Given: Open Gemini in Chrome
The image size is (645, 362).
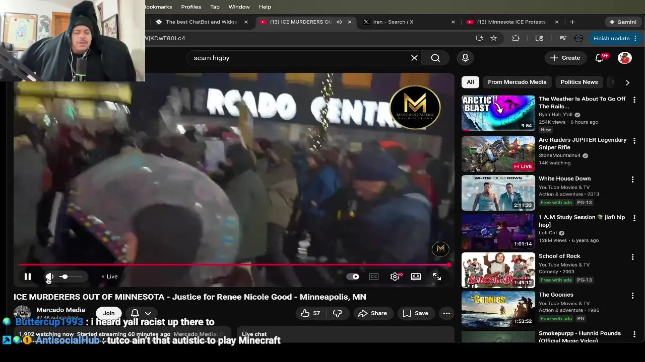Looking at the screenshot, I should [623, 22].
